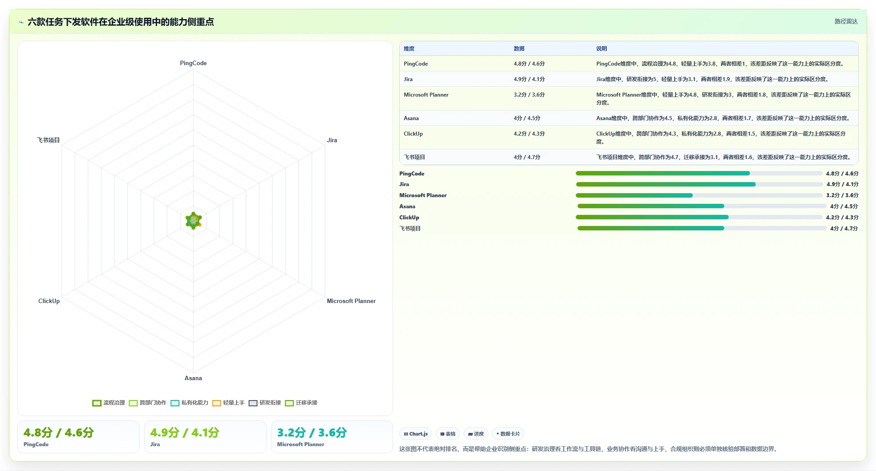Viewport: 876px width, 471px height.
Task: Click the PingCode radar axis label
Action: point(193,63)
